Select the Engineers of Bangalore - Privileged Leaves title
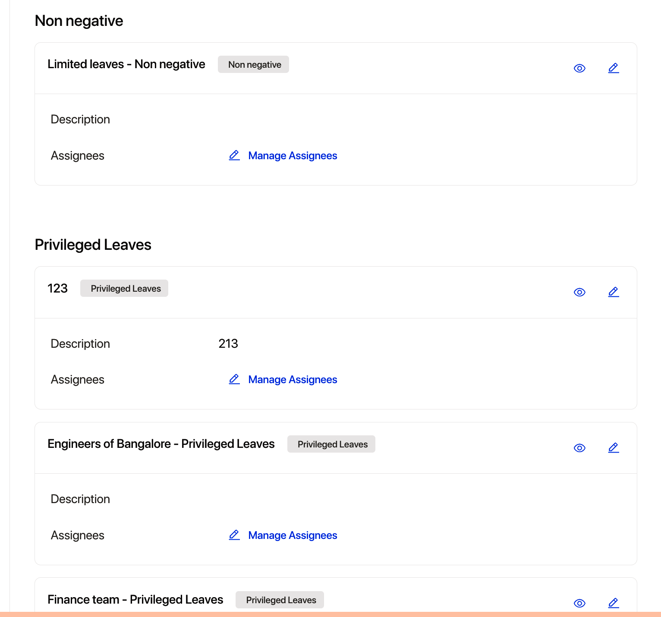This screenshot has height=617, width=661. pyautogui.click(x=161, y=444)
